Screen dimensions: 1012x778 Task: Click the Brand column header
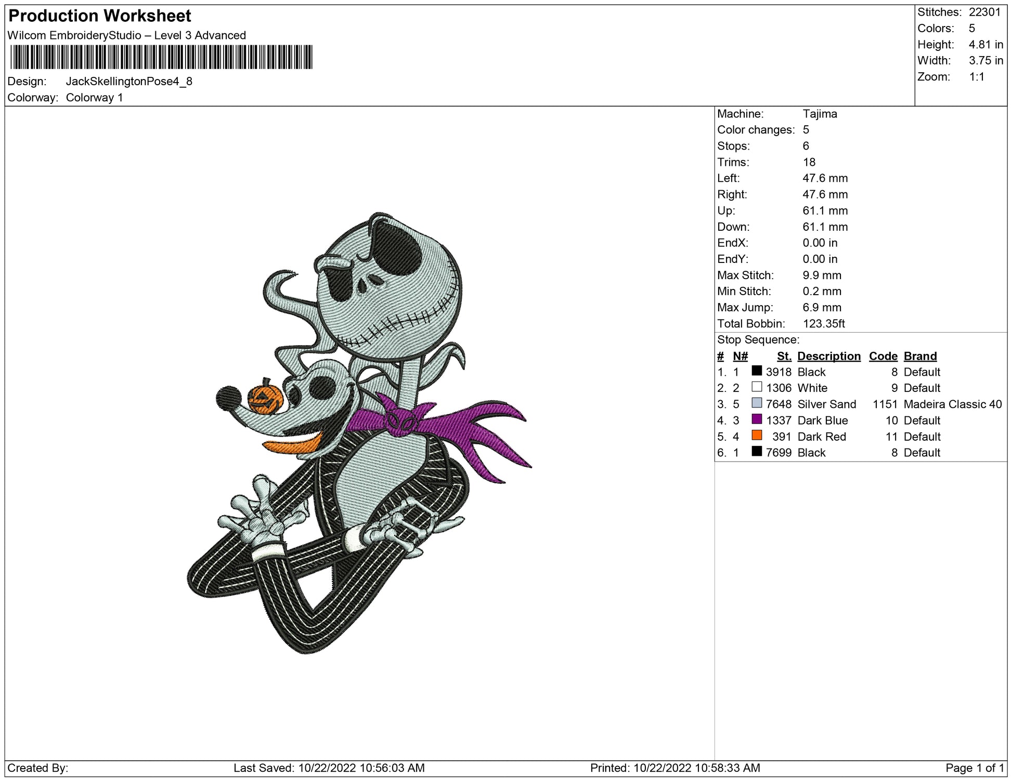[x=920, y=356]
